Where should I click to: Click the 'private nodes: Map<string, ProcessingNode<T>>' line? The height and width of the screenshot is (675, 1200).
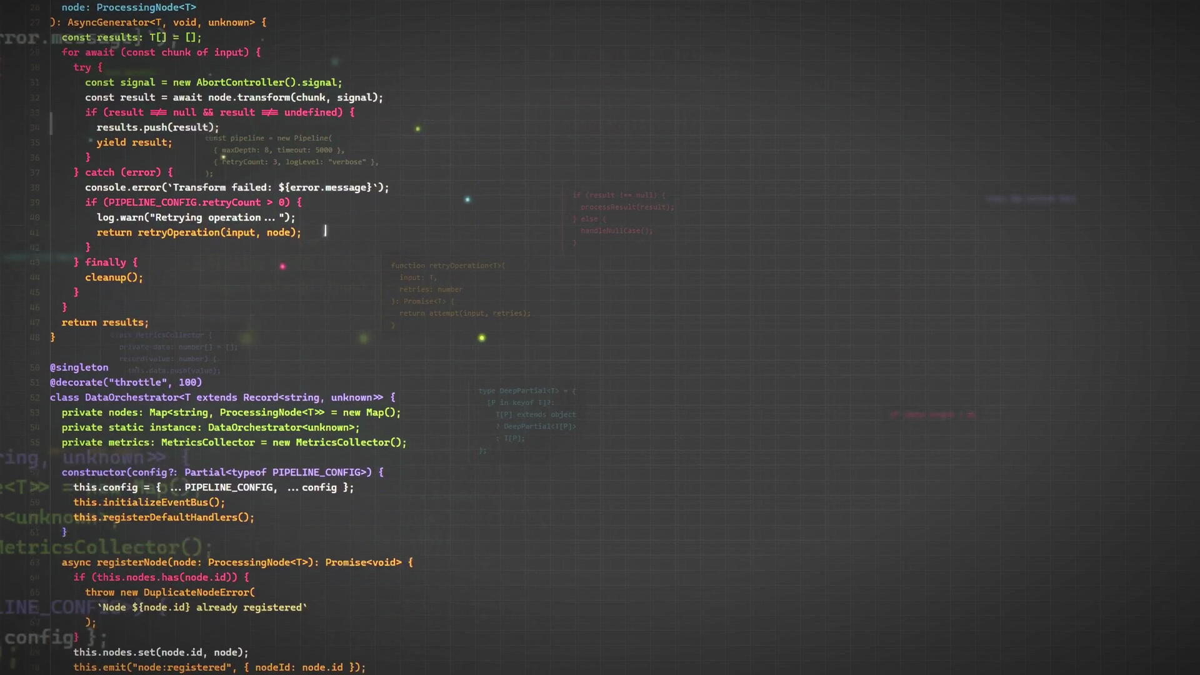coord(231,412)
